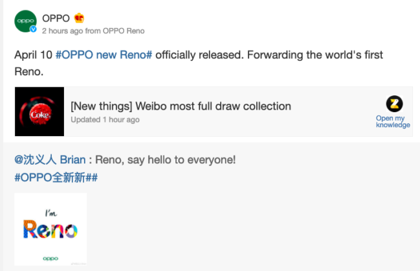This screenshot has height=271, width=420.
Task: Click the small green OPPO logo in Reno image
Action: pos(50,257)
